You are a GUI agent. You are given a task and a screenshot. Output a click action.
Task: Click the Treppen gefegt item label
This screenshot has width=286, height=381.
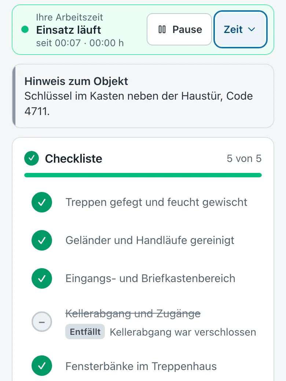pos(156,202)
